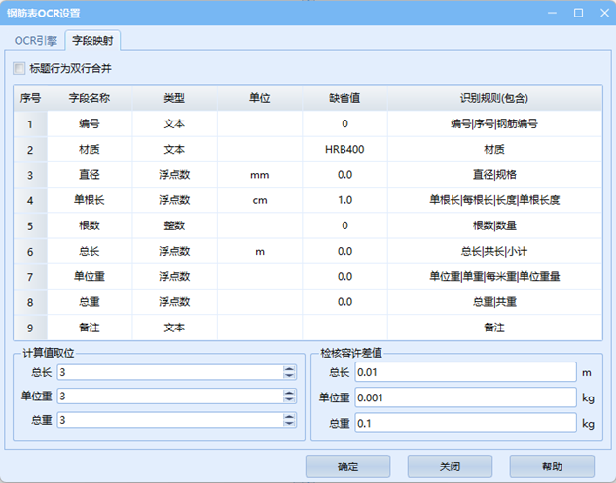Viewport: 616px width, 483px height.
Task: Click the cm unit cell for 单根长
Action: (x=259, y=200)
